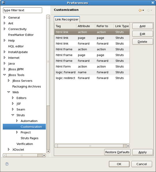This screenshot has height=172, width=156.
Task: Select the html:frame forward row
Action: (x=92, y=61)
